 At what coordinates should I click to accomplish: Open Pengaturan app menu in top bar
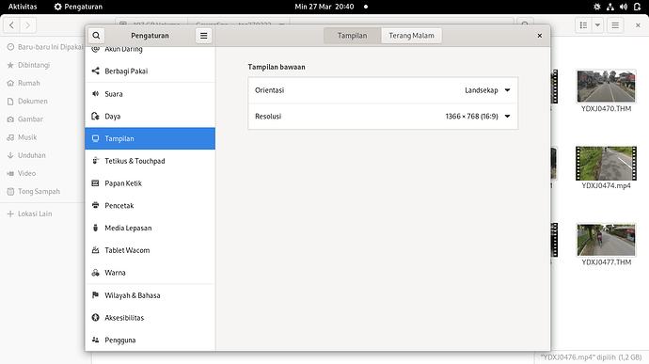click(x=78, y=7)
